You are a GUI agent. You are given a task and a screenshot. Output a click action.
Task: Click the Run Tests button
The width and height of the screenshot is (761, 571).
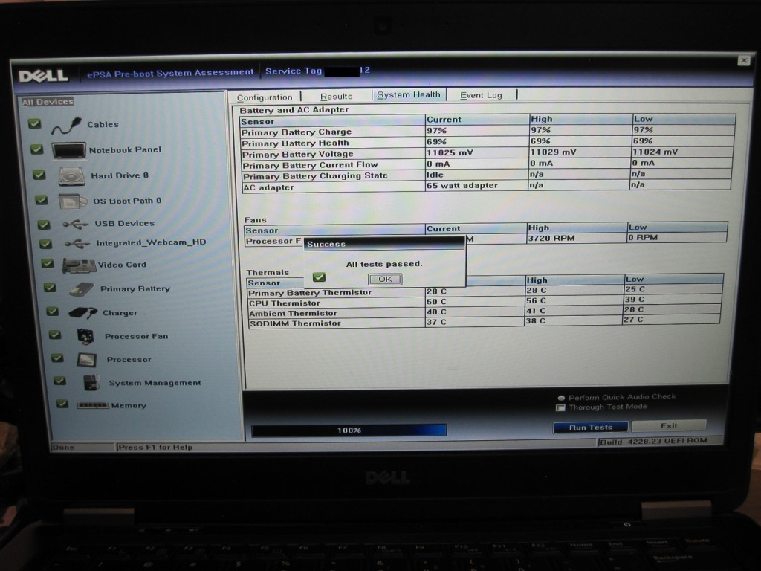tap(591, 428)
